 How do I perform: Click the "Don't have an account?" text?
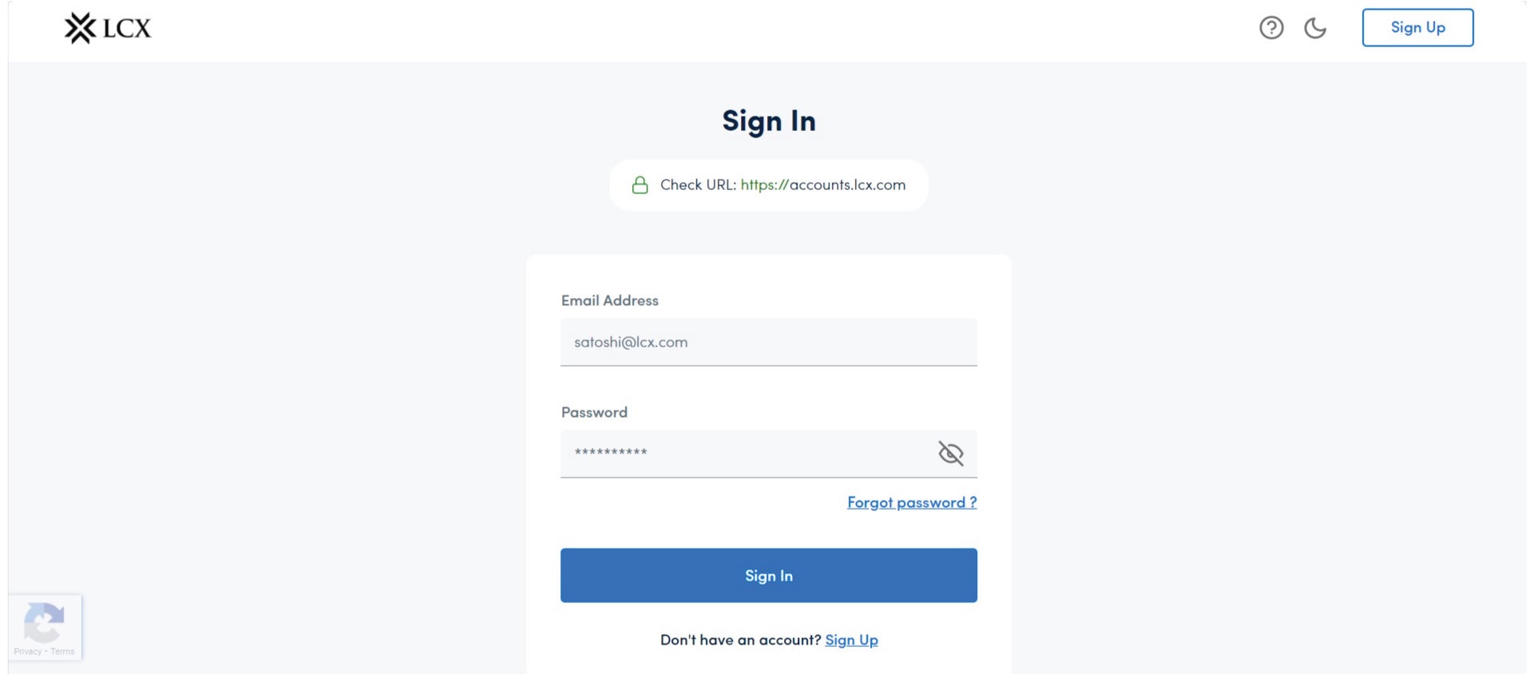(x=740, y=640)
